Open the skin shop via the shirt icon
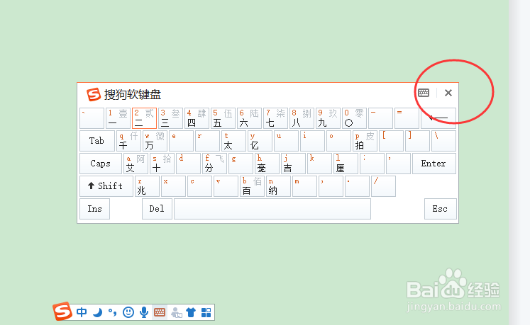Image resolution: width=530 pixels, height=325 pixels. [x=191, y=312]
